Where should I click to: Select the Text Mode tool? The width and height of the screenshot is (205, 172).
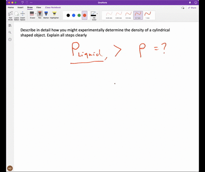point(10,16)
